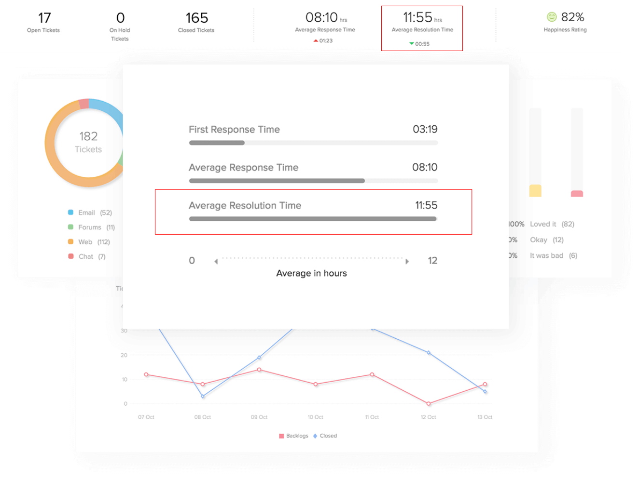Click the Backlogs data point at 10 Oct

tap(316, 384)
